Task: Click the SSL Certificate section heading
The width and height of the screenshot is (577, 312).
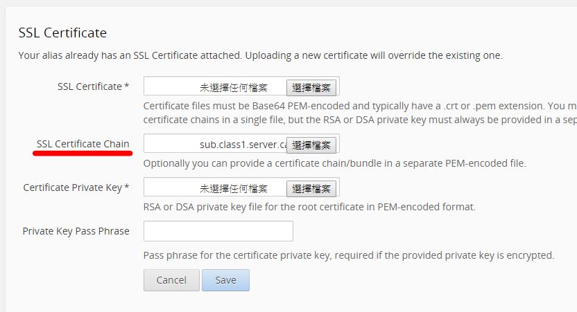Action: pyautogui.click(x=62, y=33)
